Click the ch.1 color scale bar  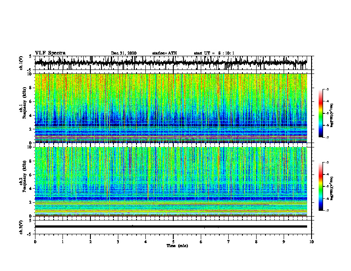pyautogui.click(x=320, y=113)
